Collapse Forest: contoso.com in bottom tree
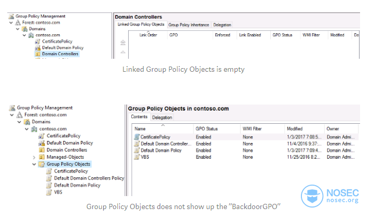The width and height of the screenshot is (386, 220). pos(12,115)
